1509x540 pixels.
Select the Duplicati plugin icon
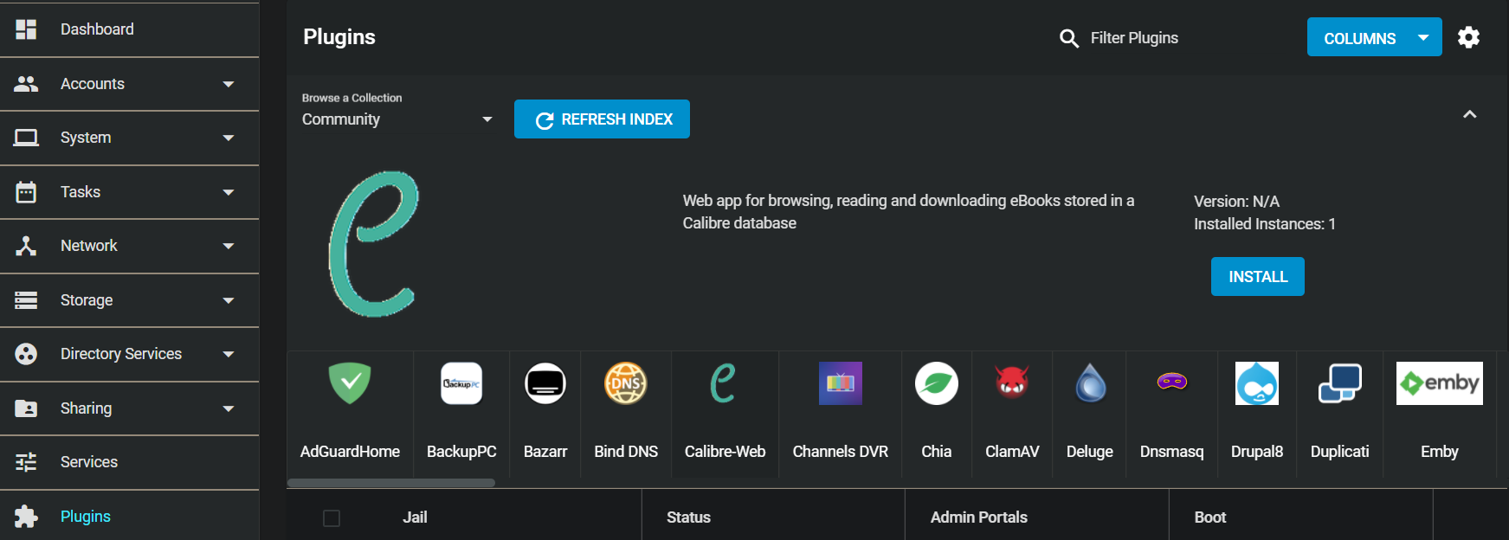tap(1340, 383)
